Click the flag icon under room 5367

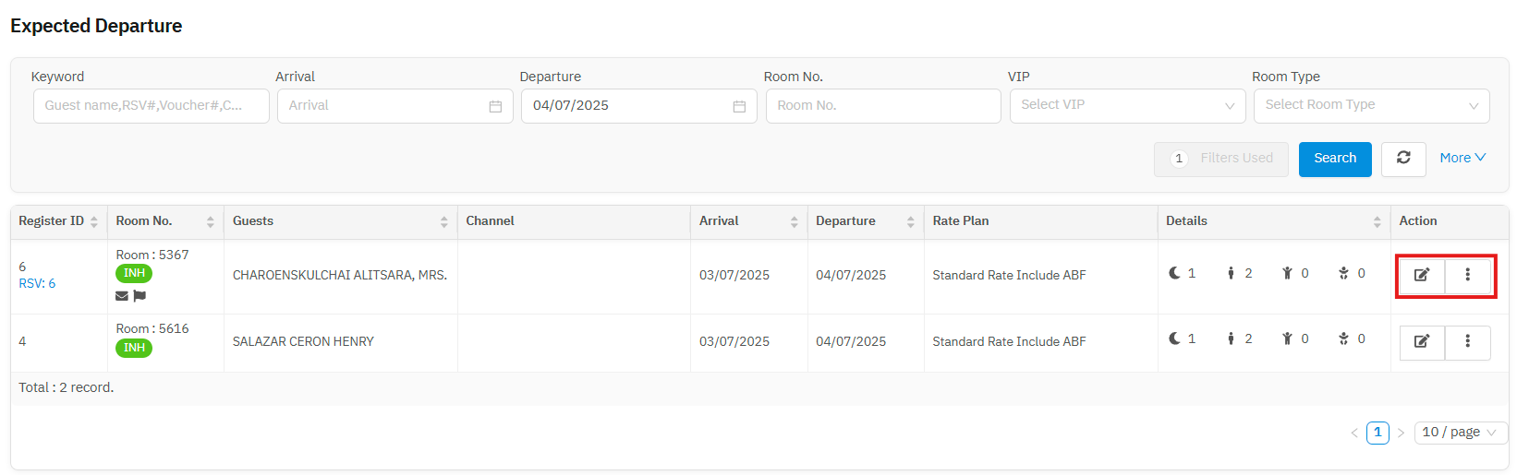coord(140,296)
